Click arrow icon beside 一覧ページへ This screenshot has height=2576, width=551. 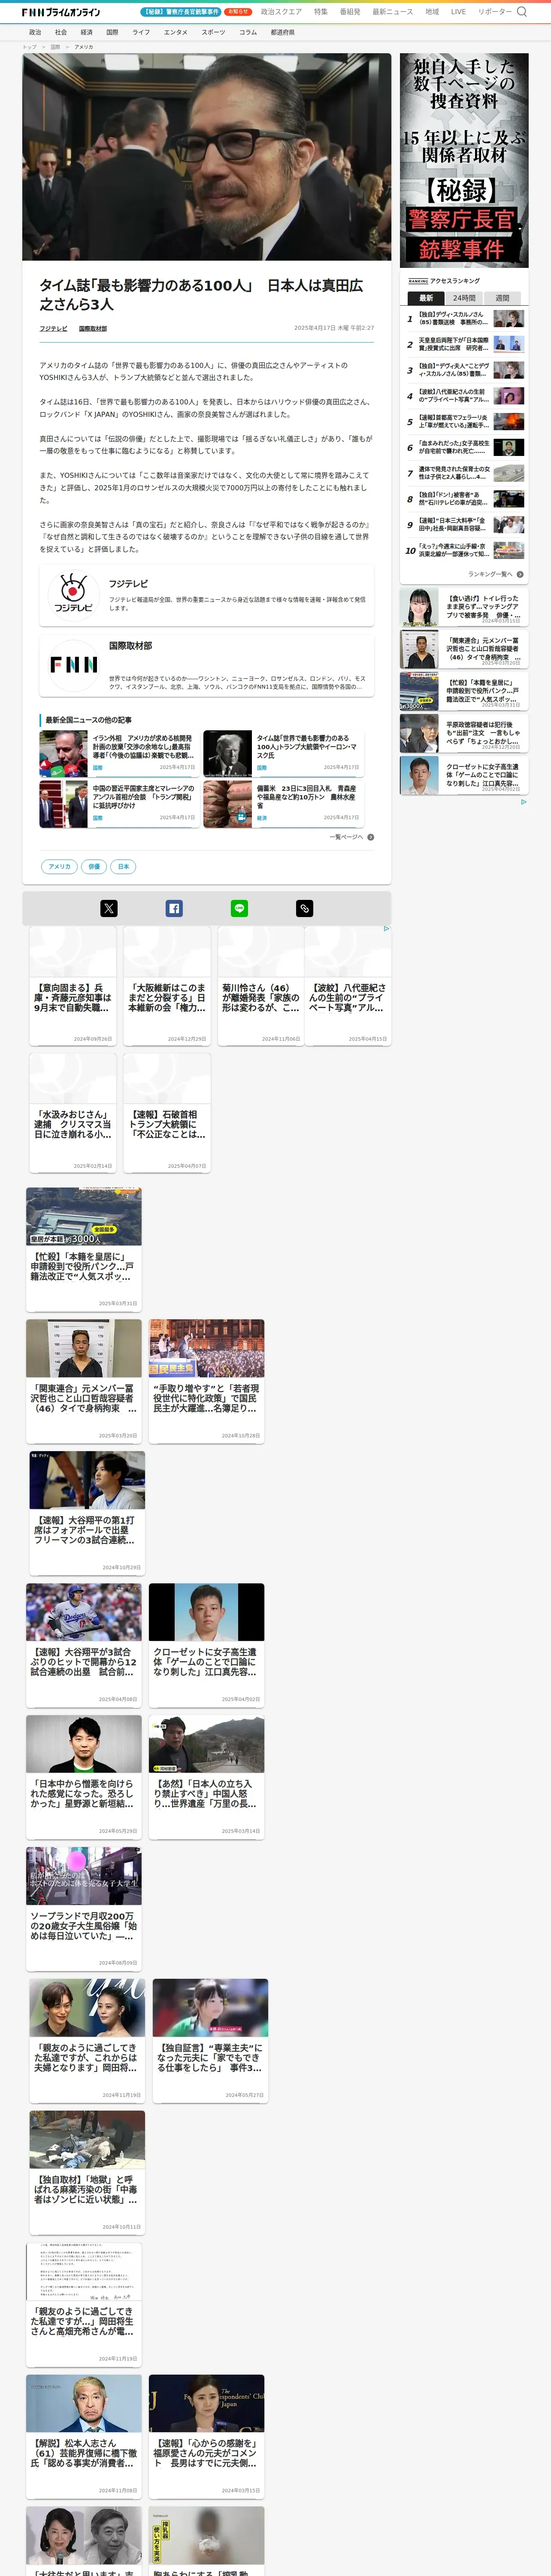click(x=371, y=837)
